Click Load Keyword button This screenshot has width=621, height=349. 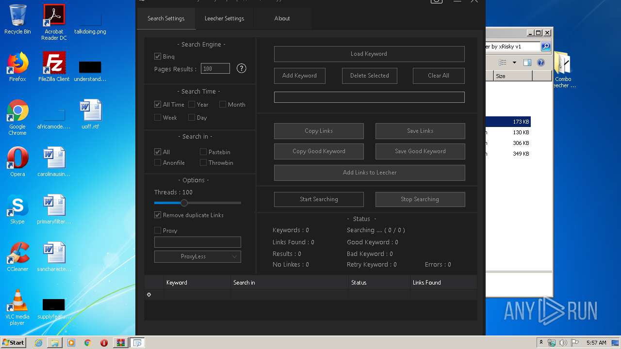pyautogui.click(x=369, y=54)
